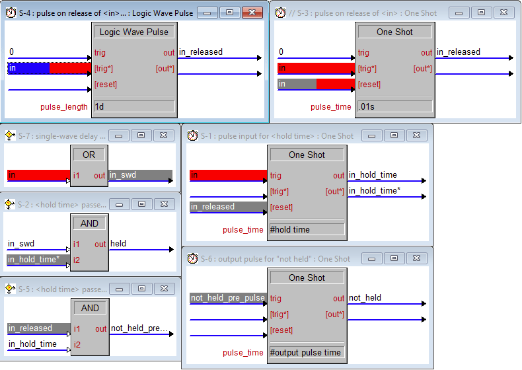Maximize the S-3 One Shot window
The width and height of the screenshot is (522, 370).
pos(482,13)
